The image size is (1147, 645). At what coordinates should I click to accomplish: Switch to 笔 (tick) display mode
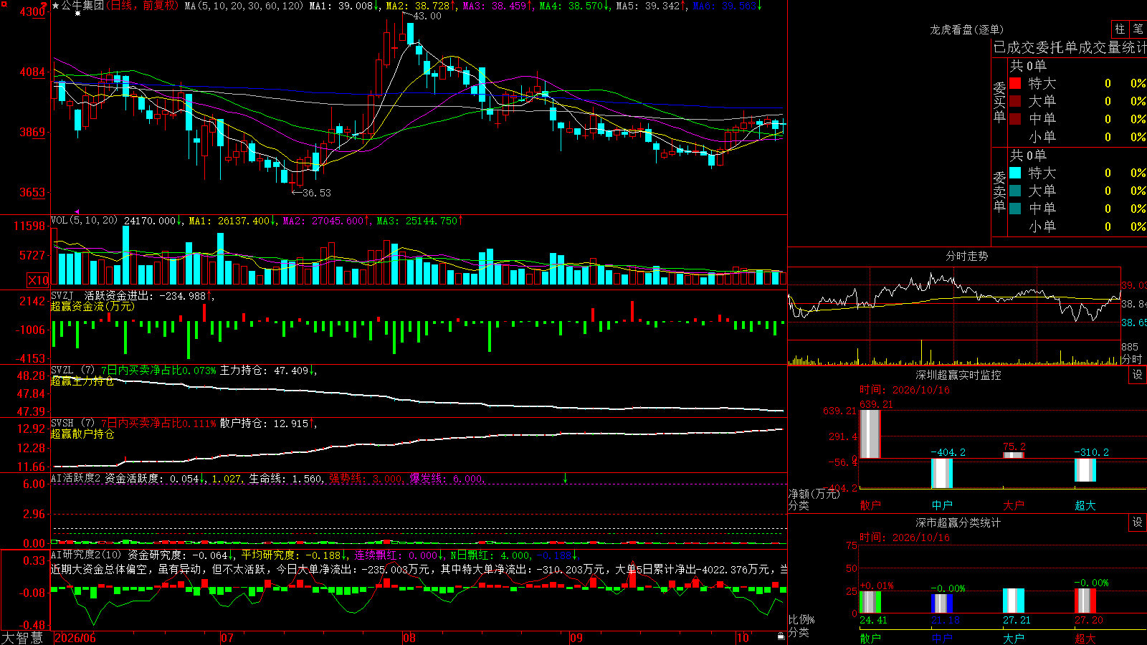[x=1138, y=29]
